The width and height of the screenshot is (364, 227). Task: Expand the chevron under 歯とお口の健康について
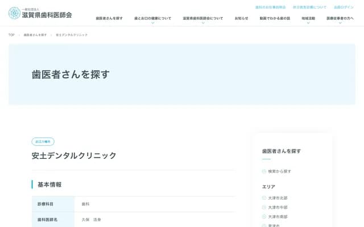[x=153, y=23]
